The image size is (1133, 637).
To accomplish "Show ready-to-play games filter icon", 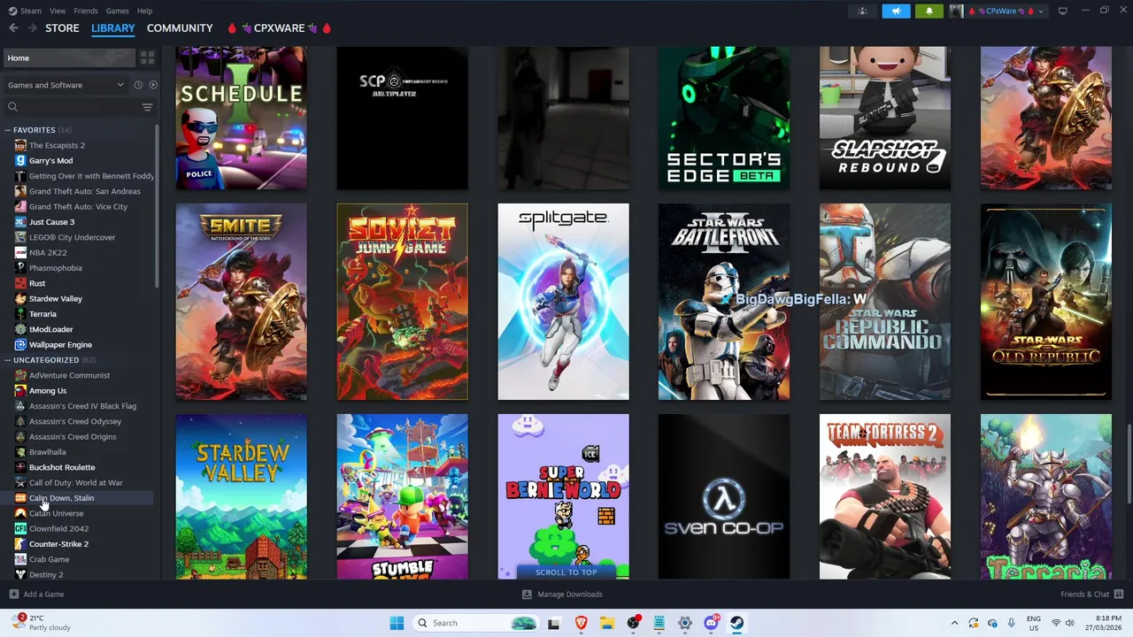I will click(153, 85).
